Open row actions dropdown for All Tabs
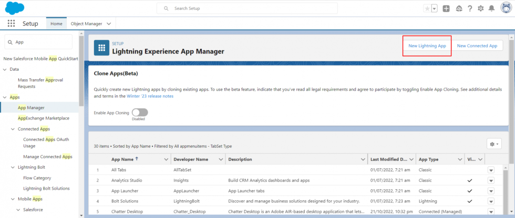Screen dimensions: 515x218 491,170
